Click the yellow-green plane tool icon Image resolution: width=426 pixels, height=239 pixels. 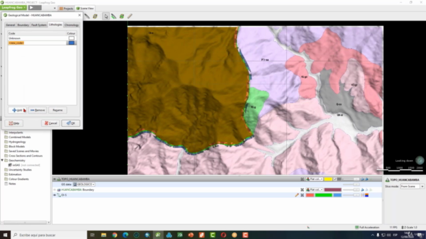coord(95,17)
